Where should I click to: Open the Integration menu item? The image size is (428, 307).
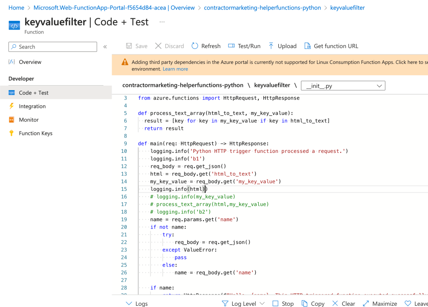(32, 106)
